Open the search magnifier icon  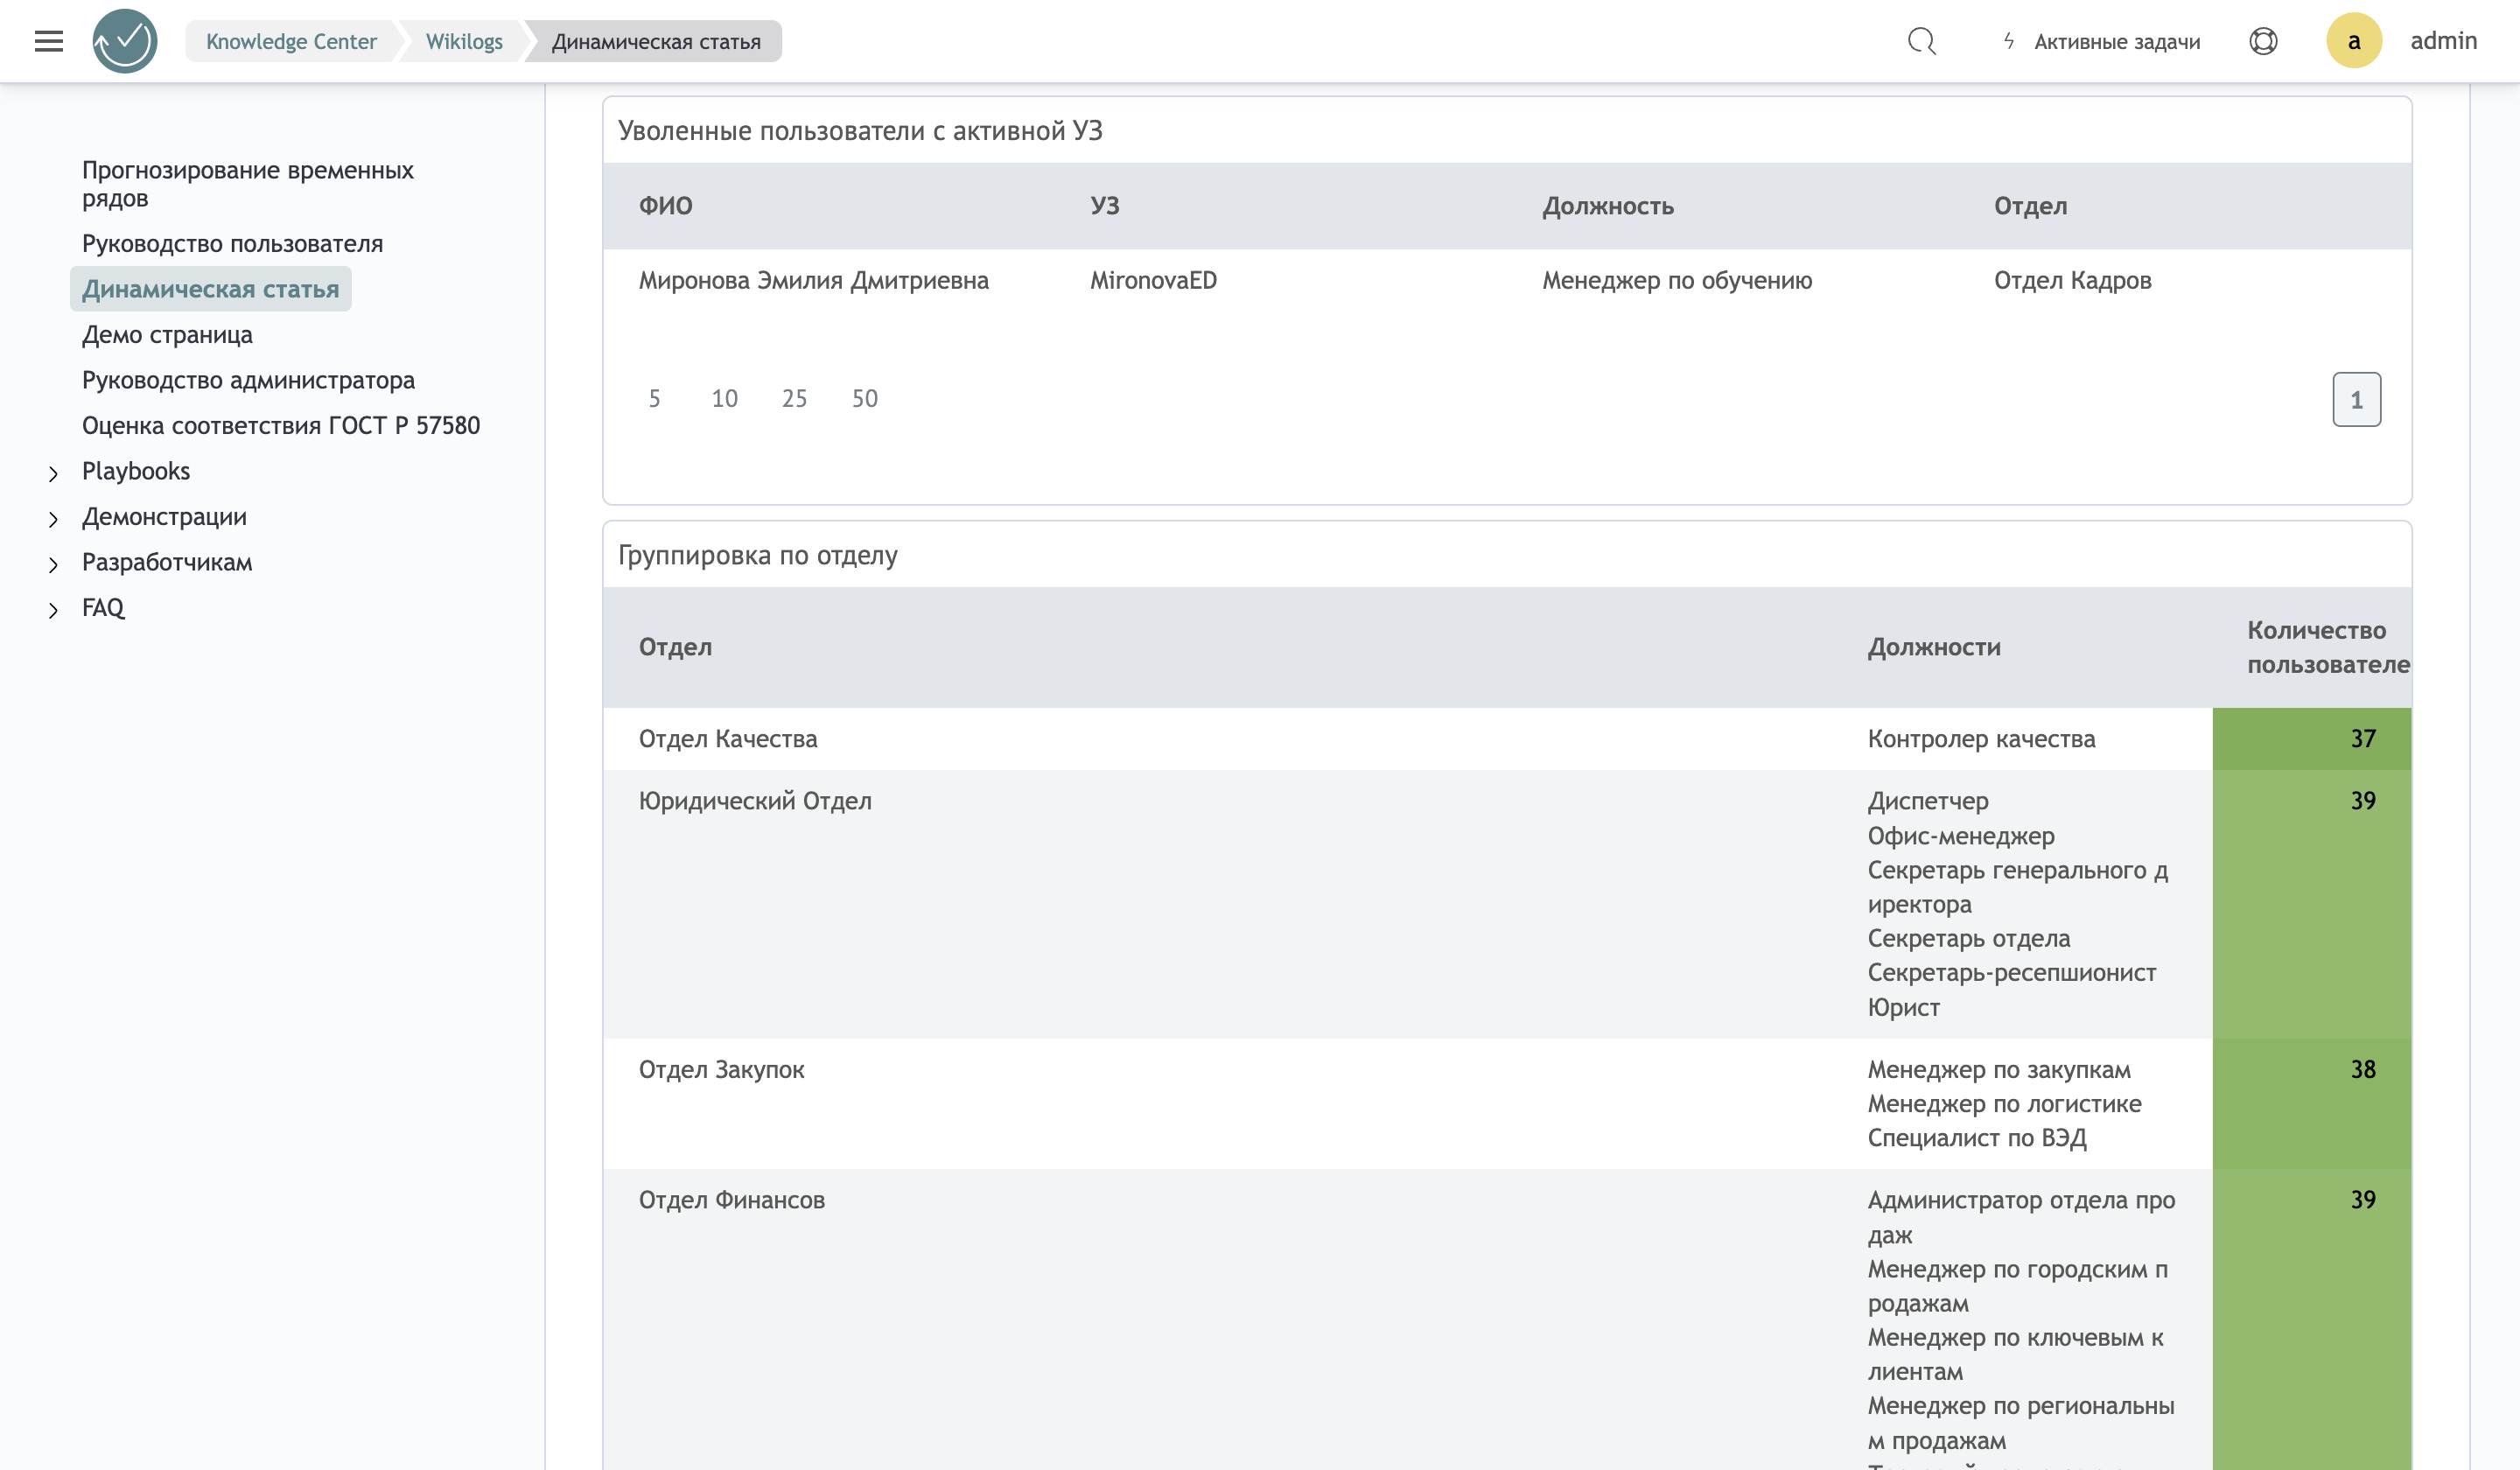point(1921,41)
